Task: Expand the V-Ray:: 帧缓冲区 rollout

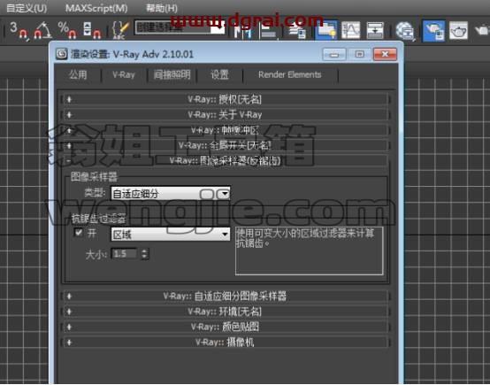Action: pos(225,130)
